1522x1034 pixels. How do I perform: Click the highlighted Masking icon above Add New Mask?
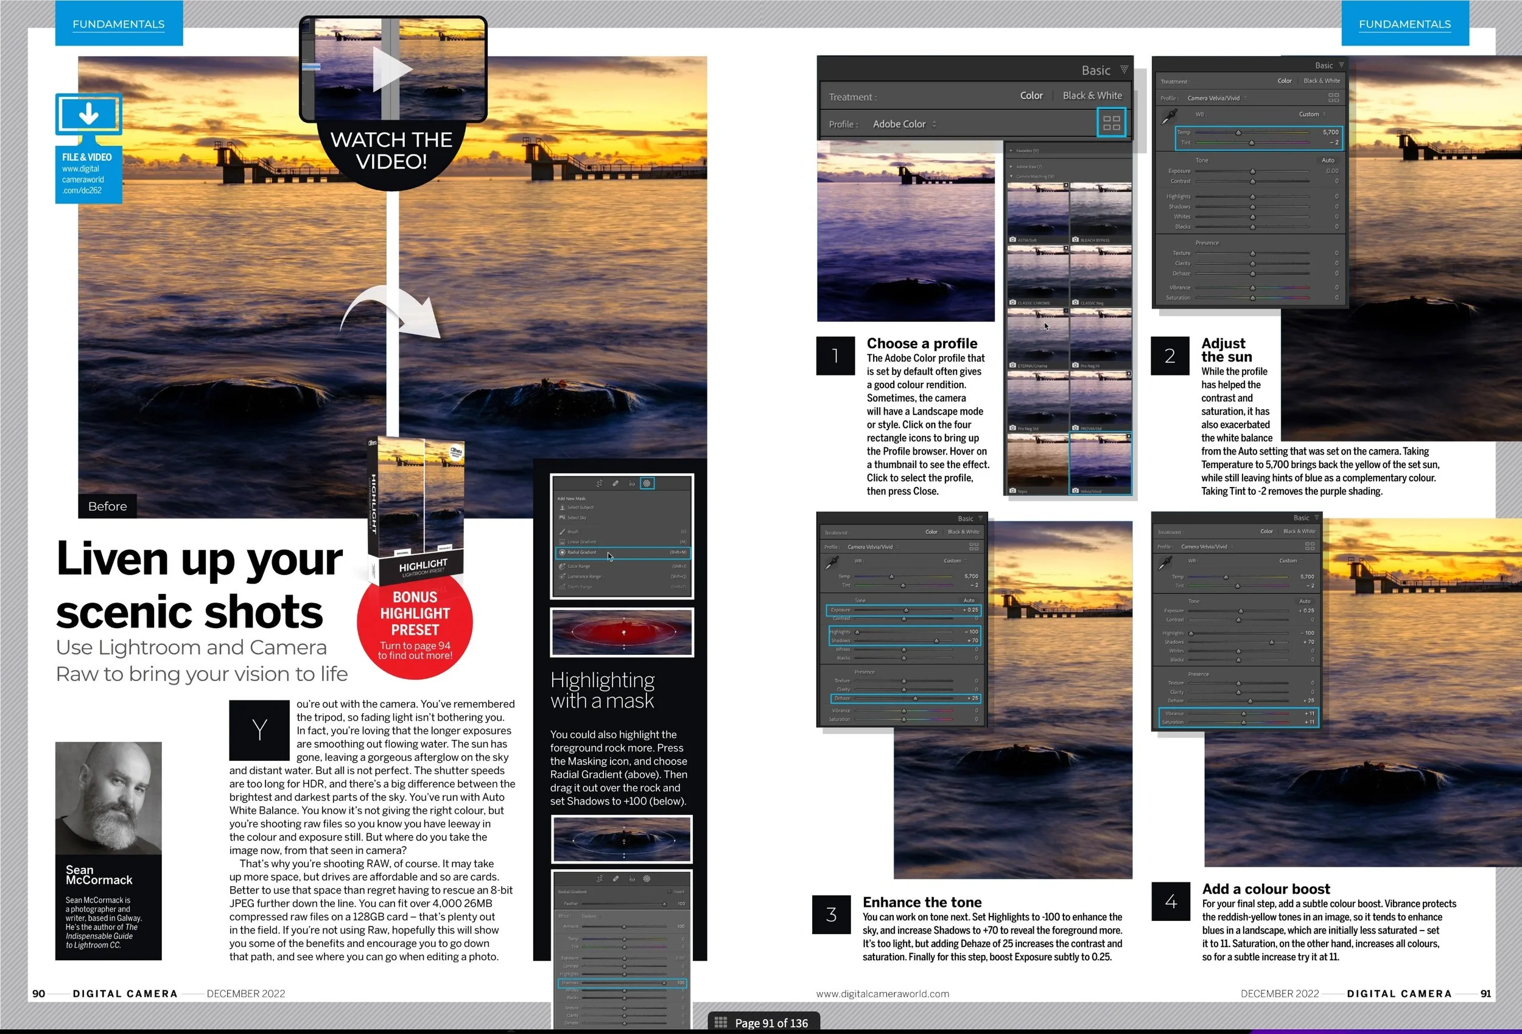[x=647, y=483]
